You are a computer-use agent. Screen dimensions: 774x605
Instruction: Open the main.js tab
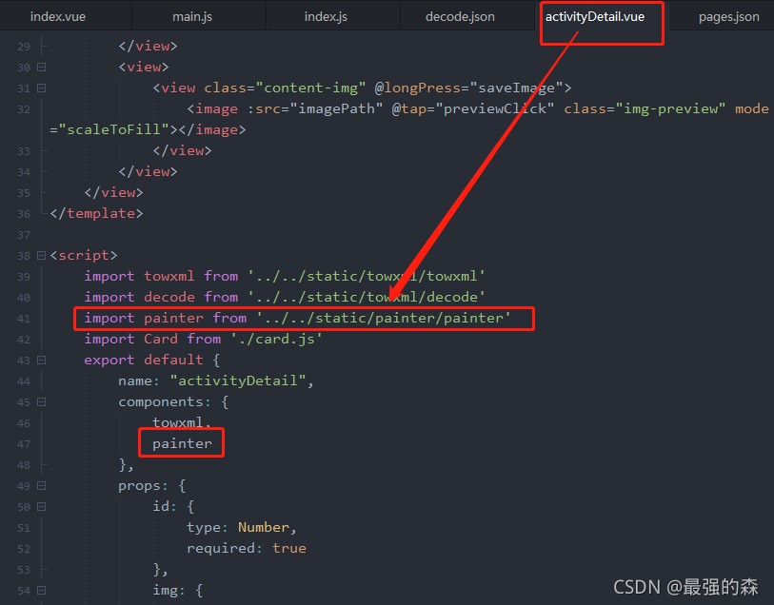[x=192, y=17]
